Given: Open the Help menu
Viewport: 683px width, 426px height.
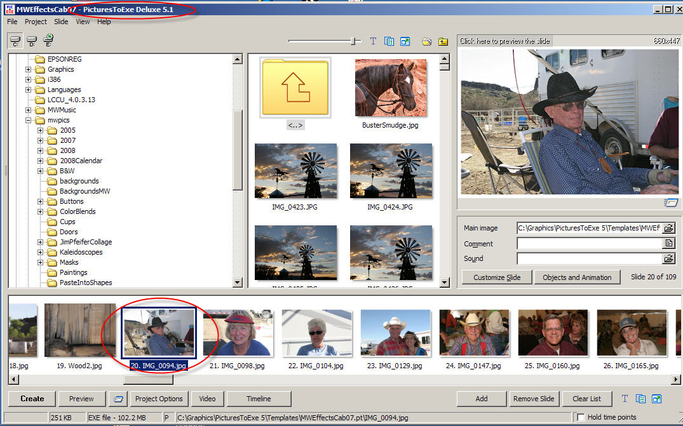Looking at the screenshot, I should point(104,22).
